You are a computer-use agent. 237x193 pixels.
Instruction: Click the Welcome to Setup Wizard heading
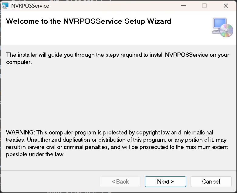(88, 21)
